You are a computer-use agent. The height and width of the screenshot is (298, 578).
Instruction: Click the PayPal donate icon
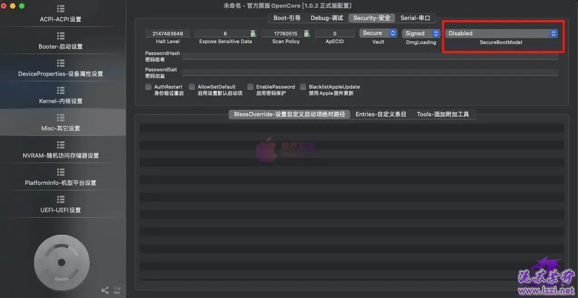117,290
